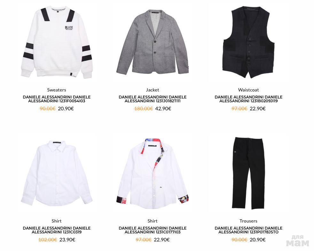
Task: Open the black waistcoat product image
Action: (248, 42)
